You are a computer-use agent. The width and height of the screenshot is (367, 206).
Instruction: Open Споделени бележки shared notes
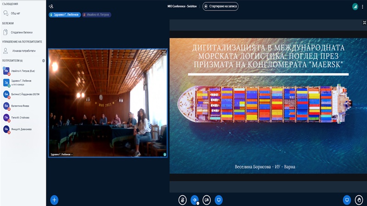[23, 32]
